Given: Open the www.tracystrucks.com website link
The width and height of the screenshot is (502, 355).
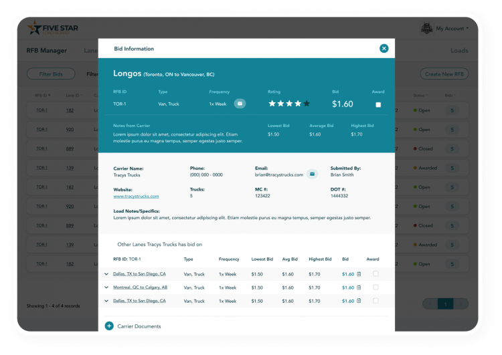Looking at the screenshot, I should [136, 196].
